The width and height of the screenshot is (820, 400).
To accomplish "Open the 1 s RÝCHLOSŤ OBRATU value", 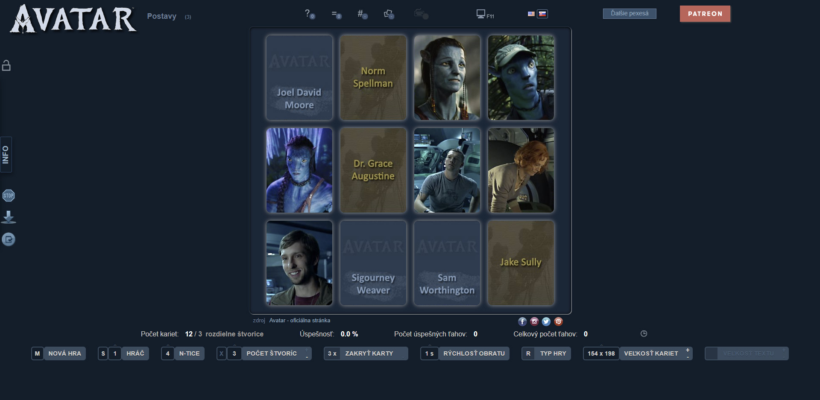I will pos(429,353).
